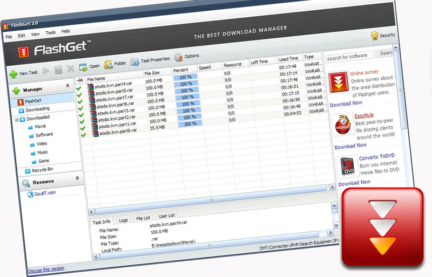This screenshot has height=277, width=432.
Task: Click the Folder toolbar icon
Action: 109,65
